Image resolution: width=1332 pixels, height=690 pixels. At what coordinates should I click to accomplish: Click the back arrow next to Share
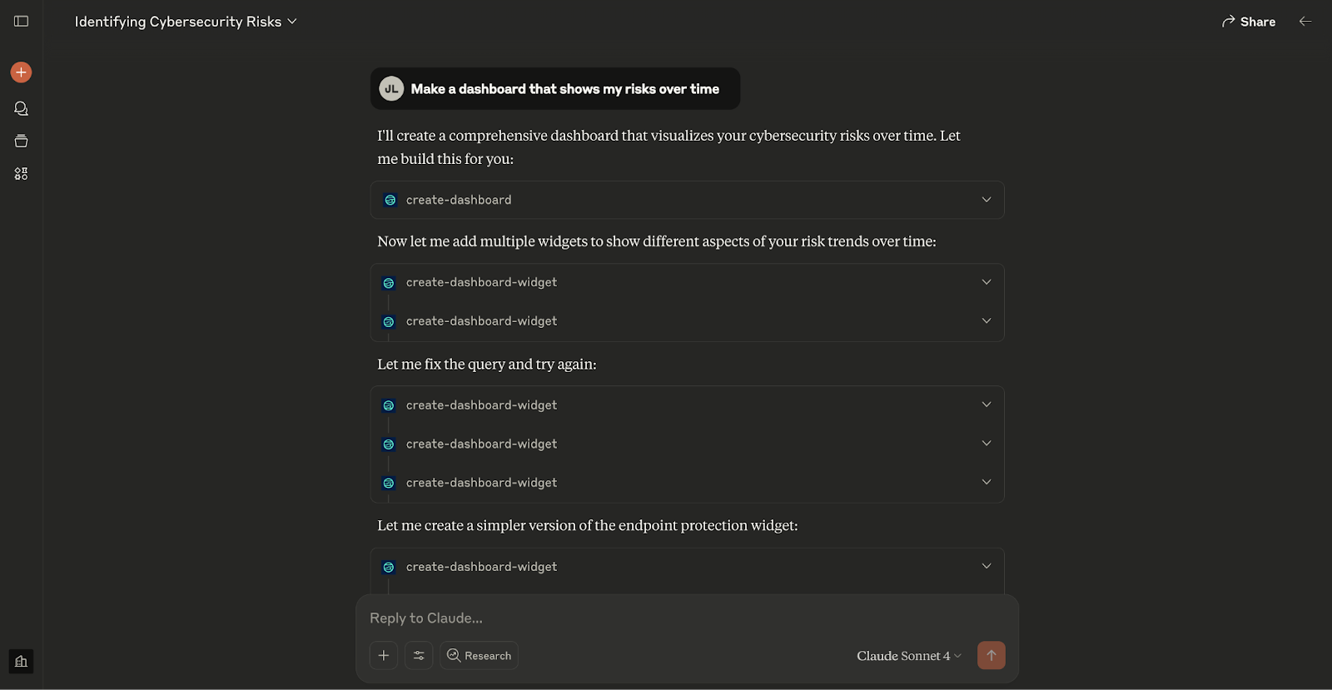click(1305, 22)
